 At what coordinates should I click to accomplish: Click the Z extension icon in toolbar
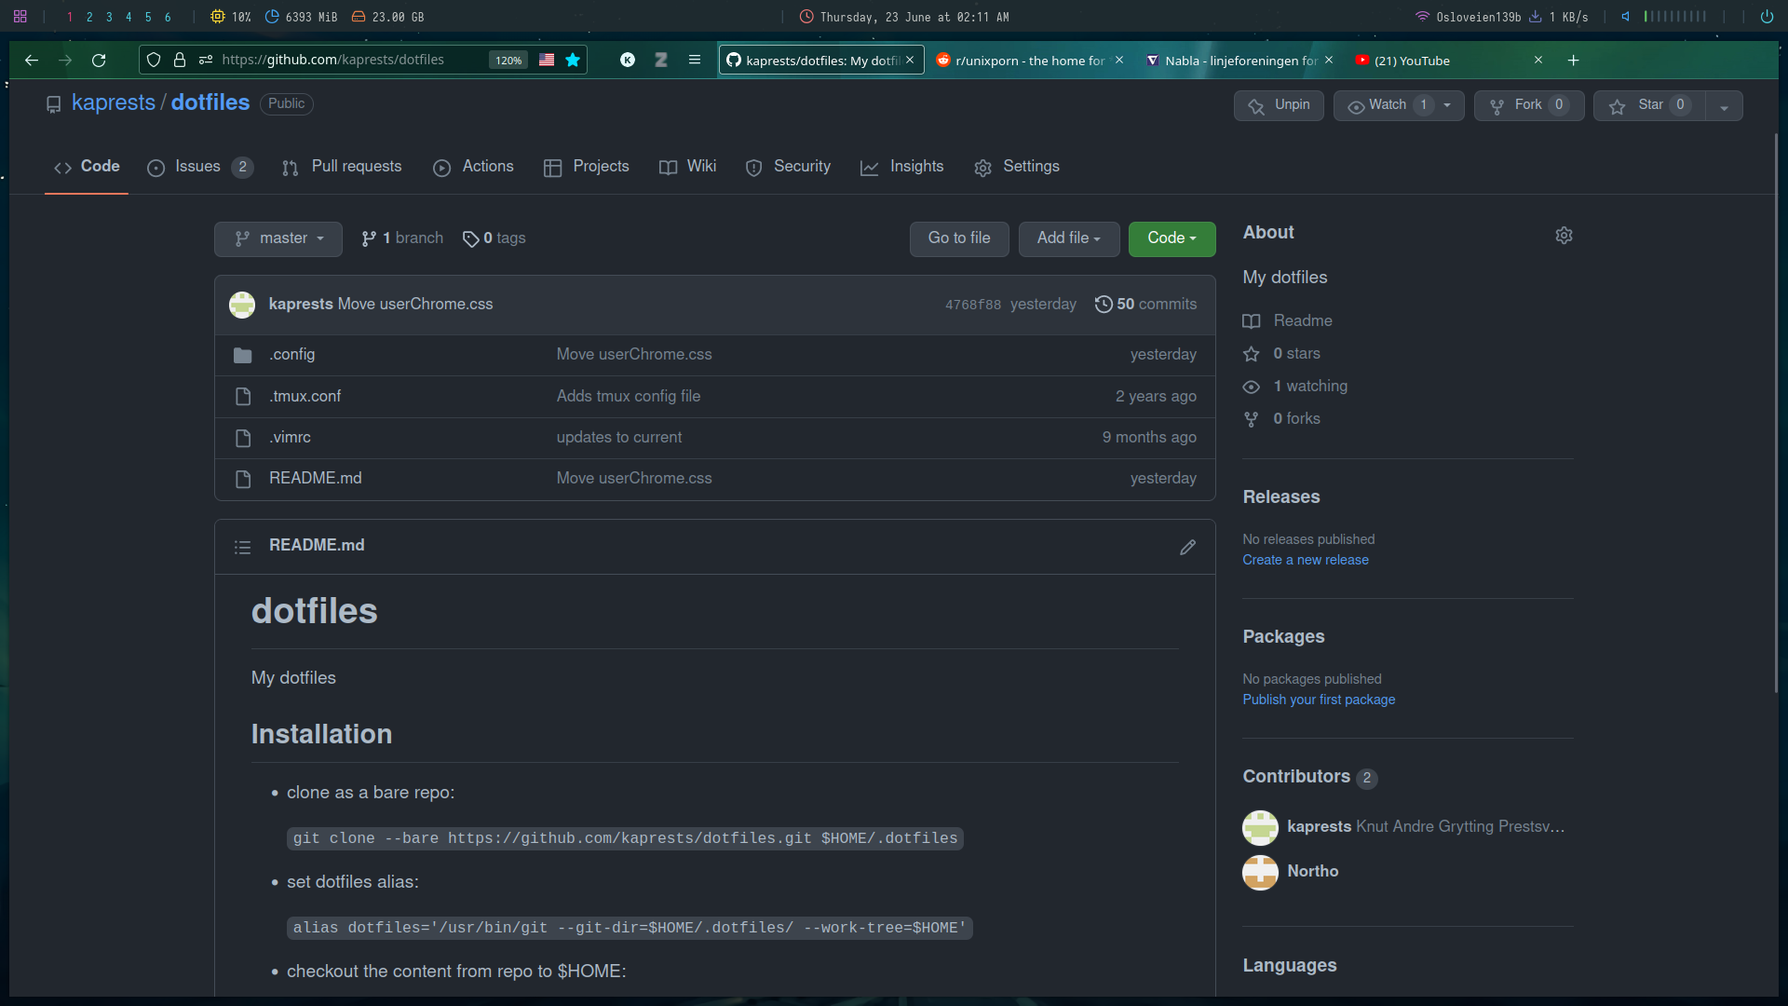pyautogui.click(x=661, y=60)
